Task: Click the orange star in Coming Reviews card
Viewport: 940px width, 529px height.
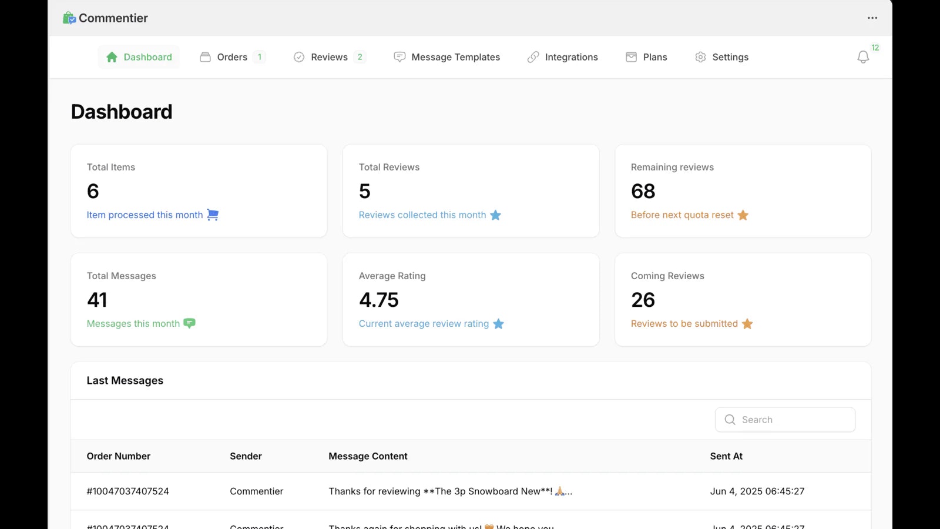Action: [747, 324]
